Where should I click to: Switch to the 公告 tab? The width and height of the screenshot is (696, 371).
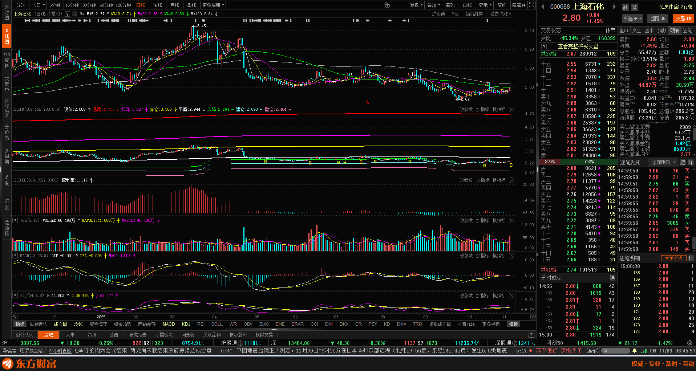(114, 335)
